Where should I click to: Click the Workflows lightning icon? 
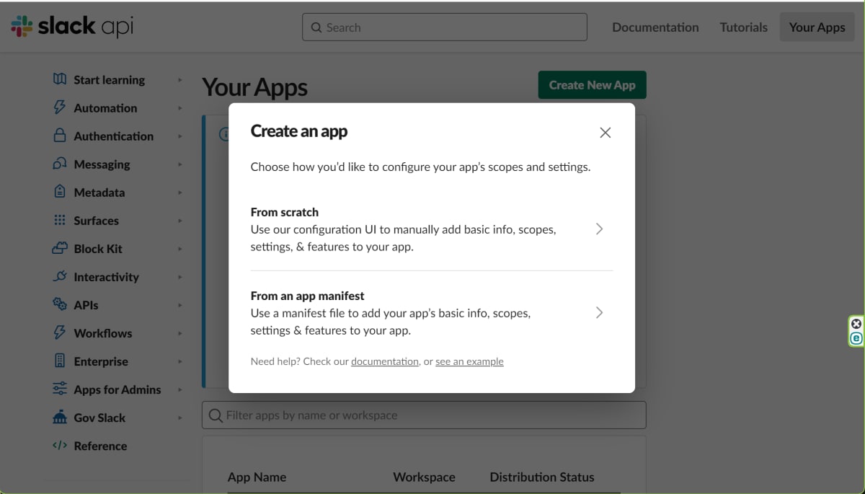click(60, 332)
